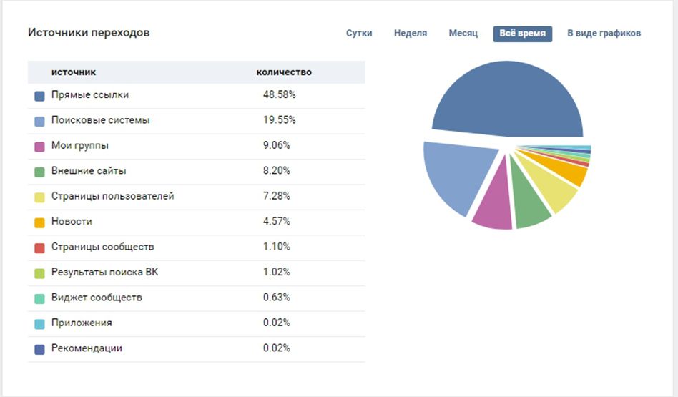Click the Рекомендации dark blue swatch
The height and width of the screenshot is (397, 678).
40,349
